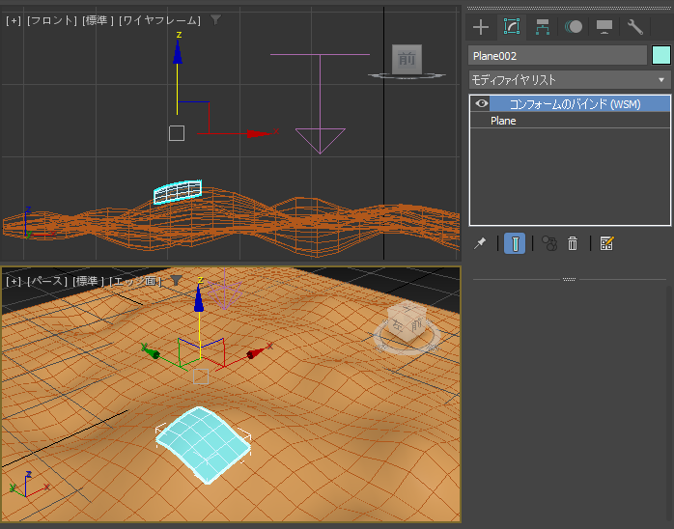
Task: Click filter icon in front viewport
Action: click(215, 19)
